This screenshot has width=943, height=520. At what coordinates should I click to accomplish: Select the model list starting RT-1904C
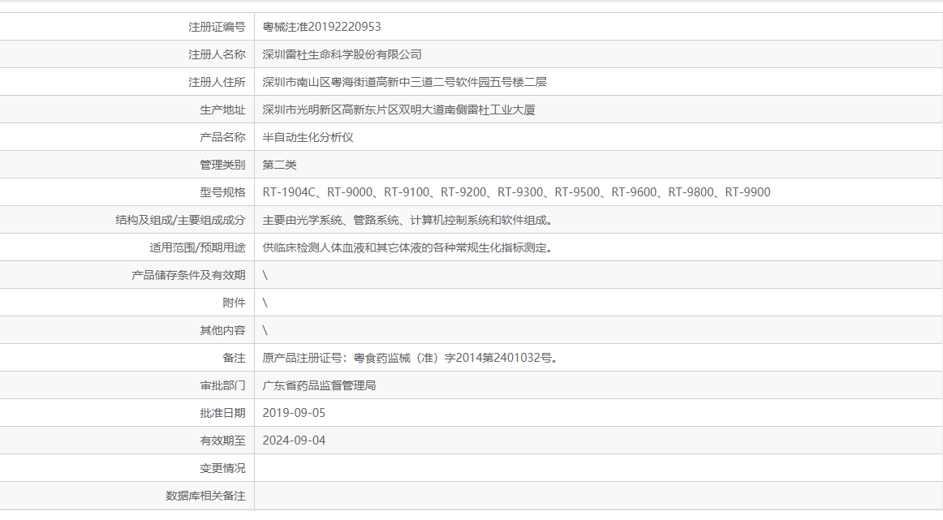point(516,192)
